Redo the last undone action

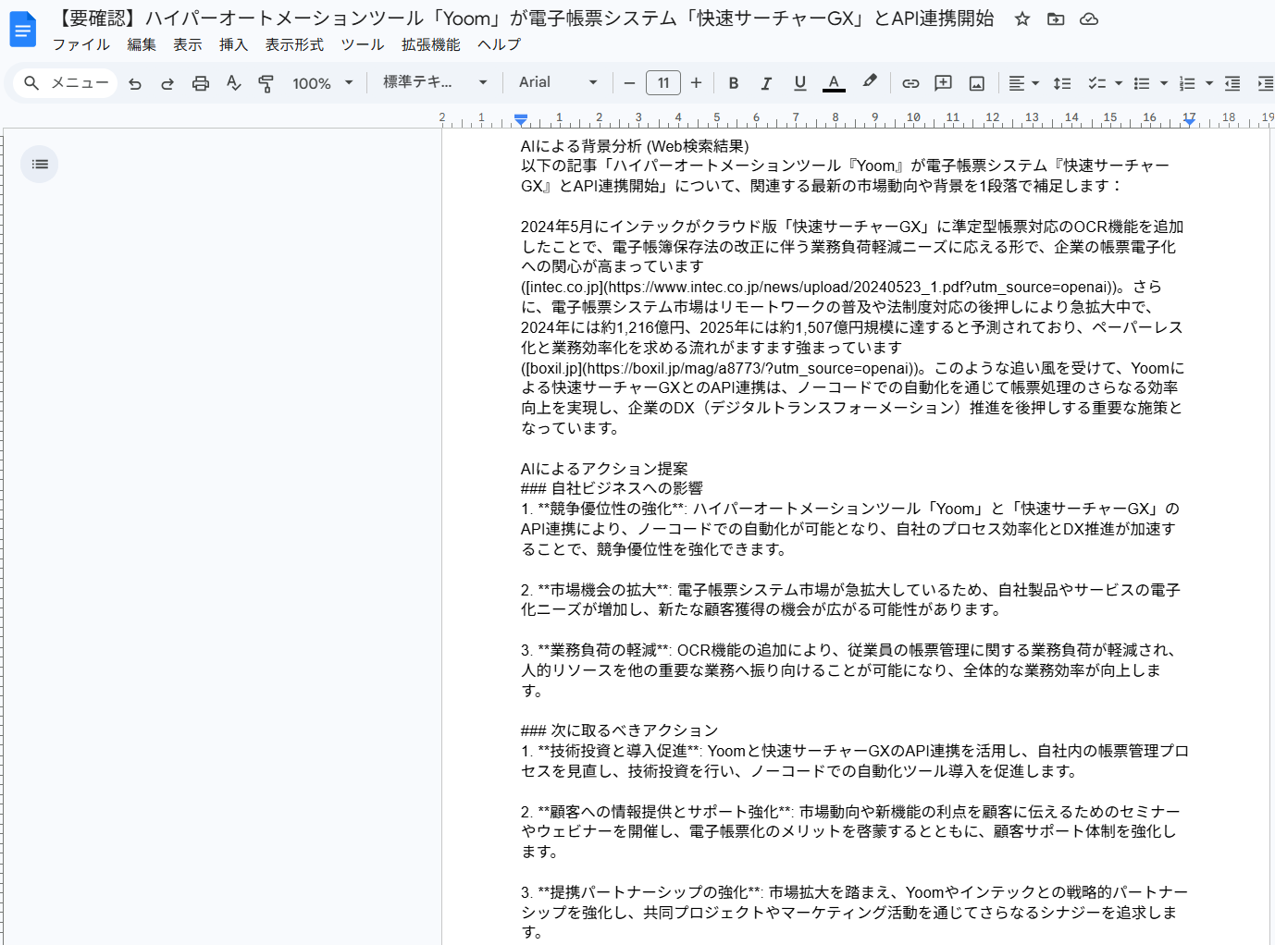167,83
